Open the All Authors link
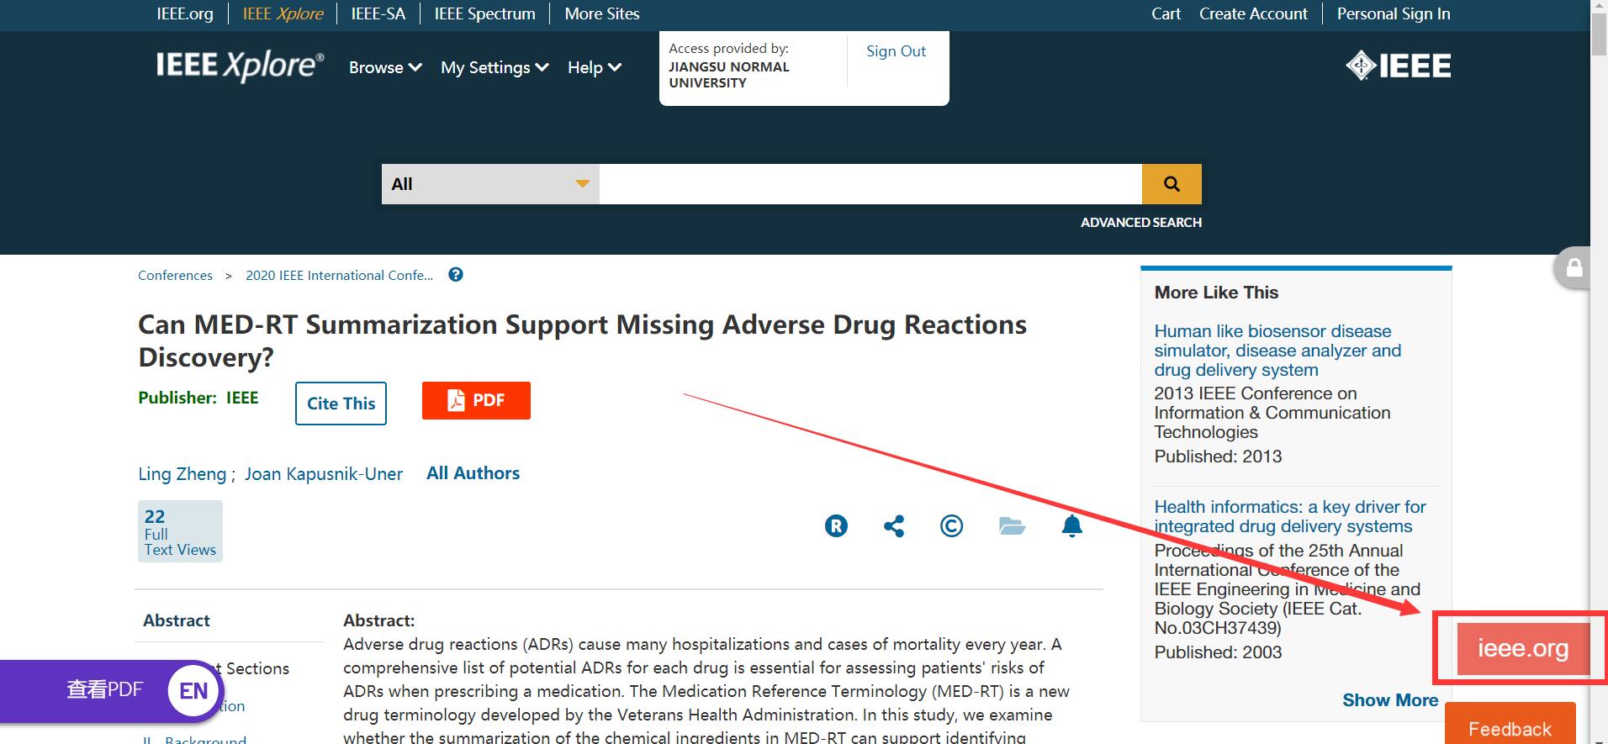Image resolution: width=1608 pixels, height=744 pixels. (x=473, y=473)
